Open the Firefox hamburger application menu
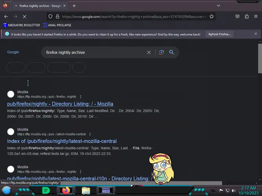Viewport: 262px width, 196px height. click(256, 17)
